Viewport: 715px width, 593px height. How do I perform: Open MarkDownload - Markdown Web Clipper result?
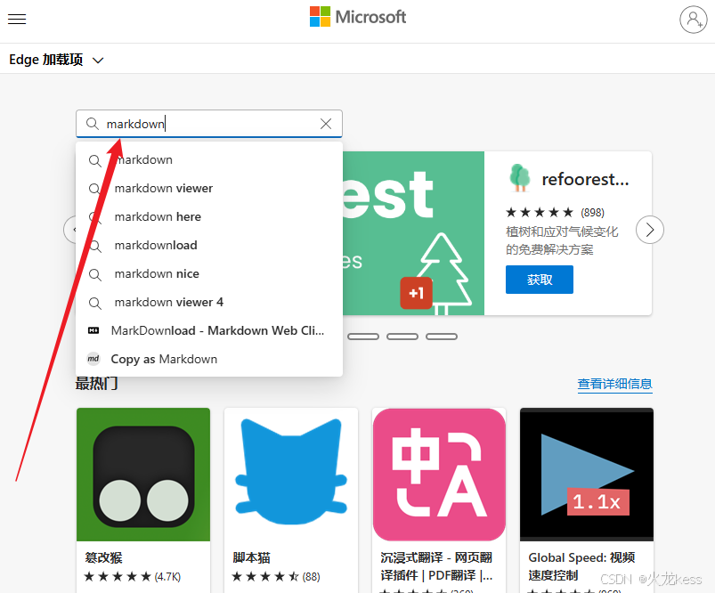click(209, 330)
